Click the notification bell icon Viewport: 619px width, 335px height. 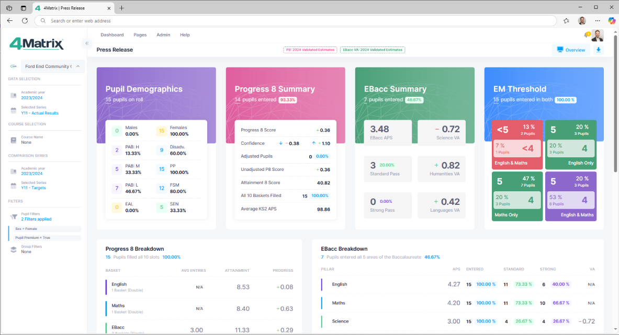[x=586, y=36]
